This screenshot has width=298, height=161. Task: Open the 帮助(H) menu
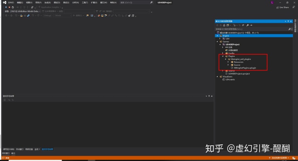pyautogui.click(x=113, y=2)
